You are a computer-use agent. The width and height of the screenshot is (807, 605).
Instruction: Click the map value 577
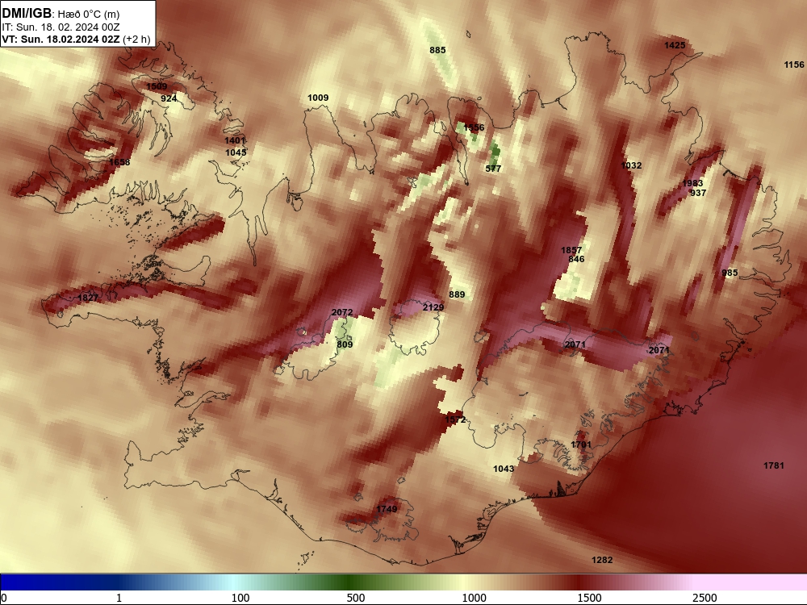point(493,169)
